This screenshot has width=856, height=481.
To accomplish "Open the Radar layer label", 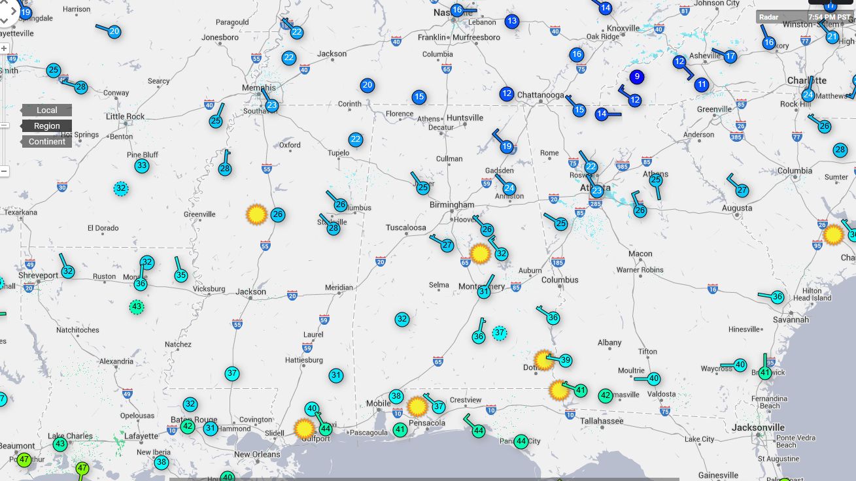I will coord(768,17).
